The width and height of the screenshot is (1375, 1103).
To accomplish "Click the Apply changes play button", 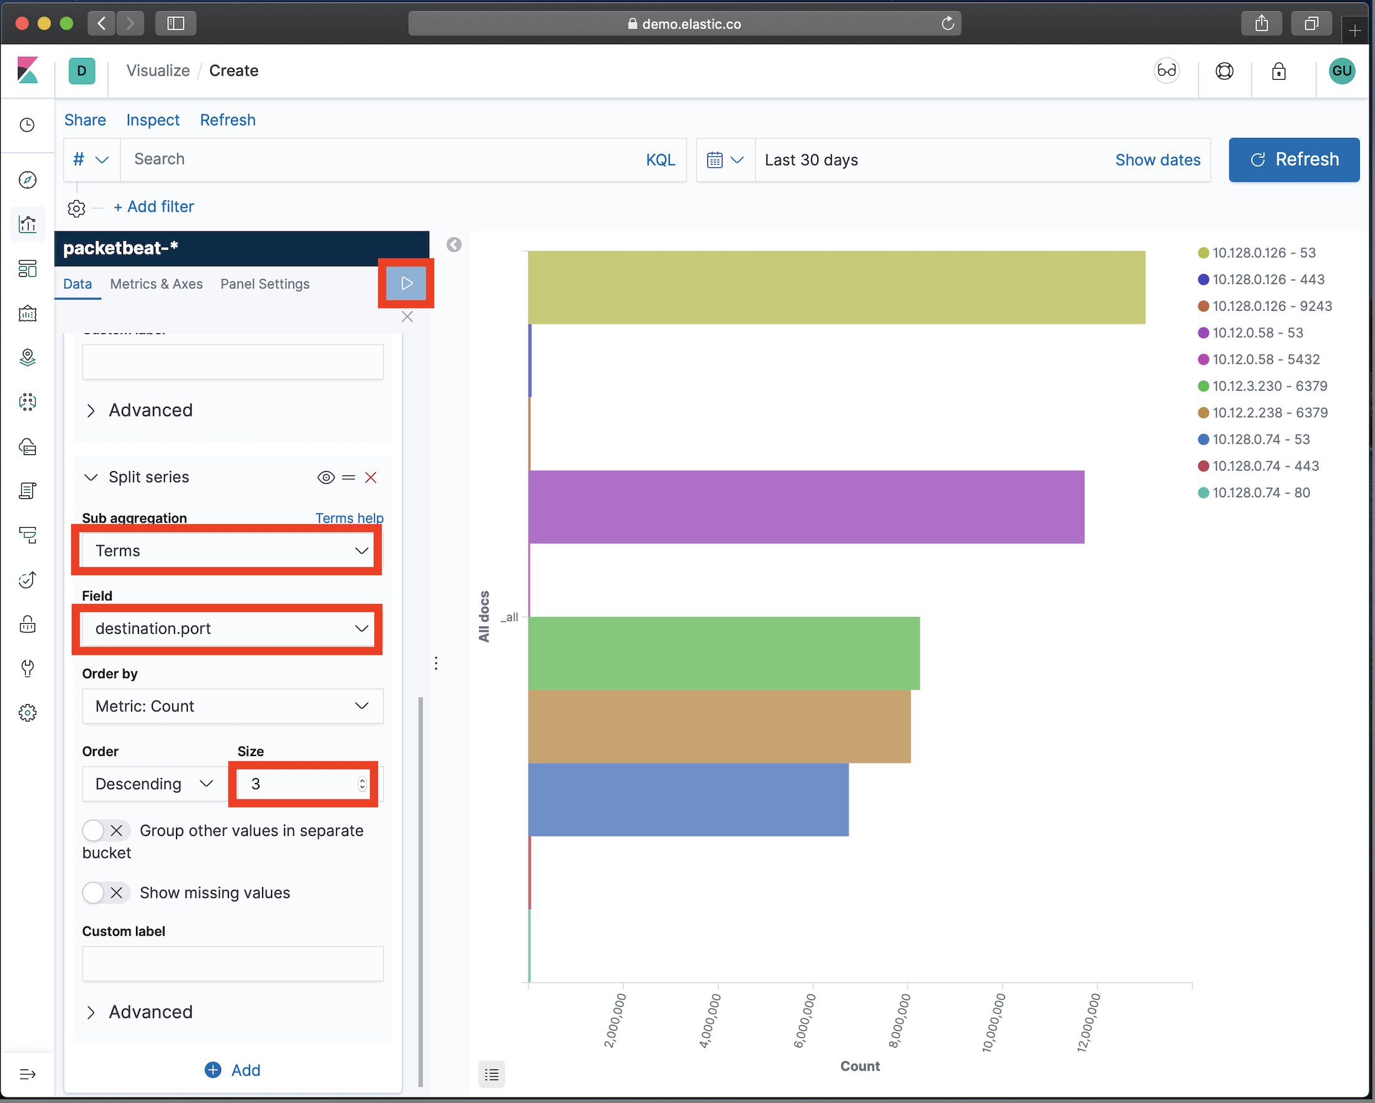I will [406, 283].
